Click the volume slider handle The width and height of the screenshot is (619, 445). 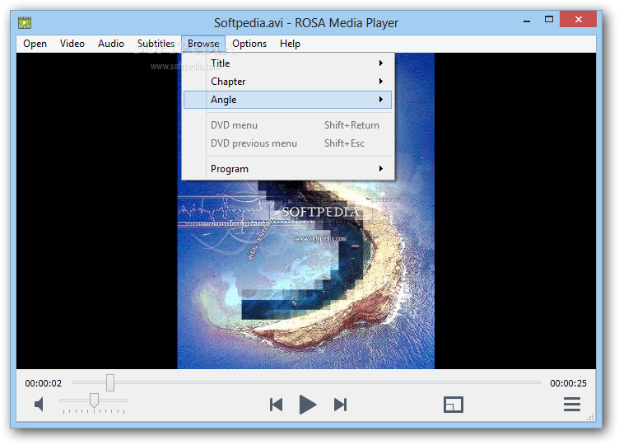[x=94, y=400]
